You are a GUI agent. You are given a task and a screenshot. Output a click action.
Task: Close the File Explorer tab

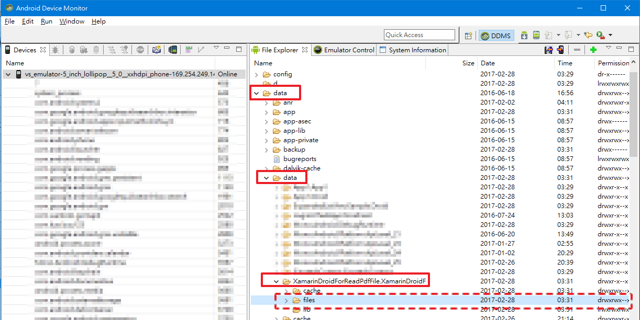coord(304,50)
